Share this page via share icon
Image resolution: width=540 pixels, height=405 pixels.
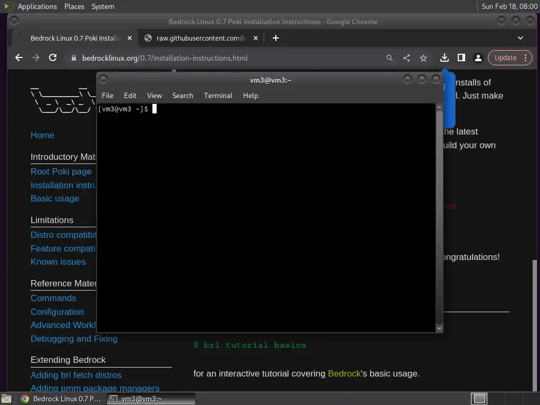[407, 58]
